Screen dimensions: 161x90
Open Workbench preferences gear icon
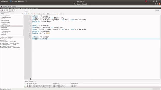coord(155,10)
